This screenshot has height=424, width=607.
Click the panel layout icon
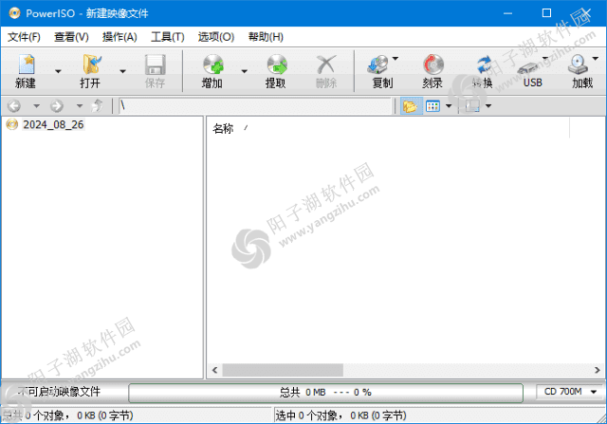point(472,106)
